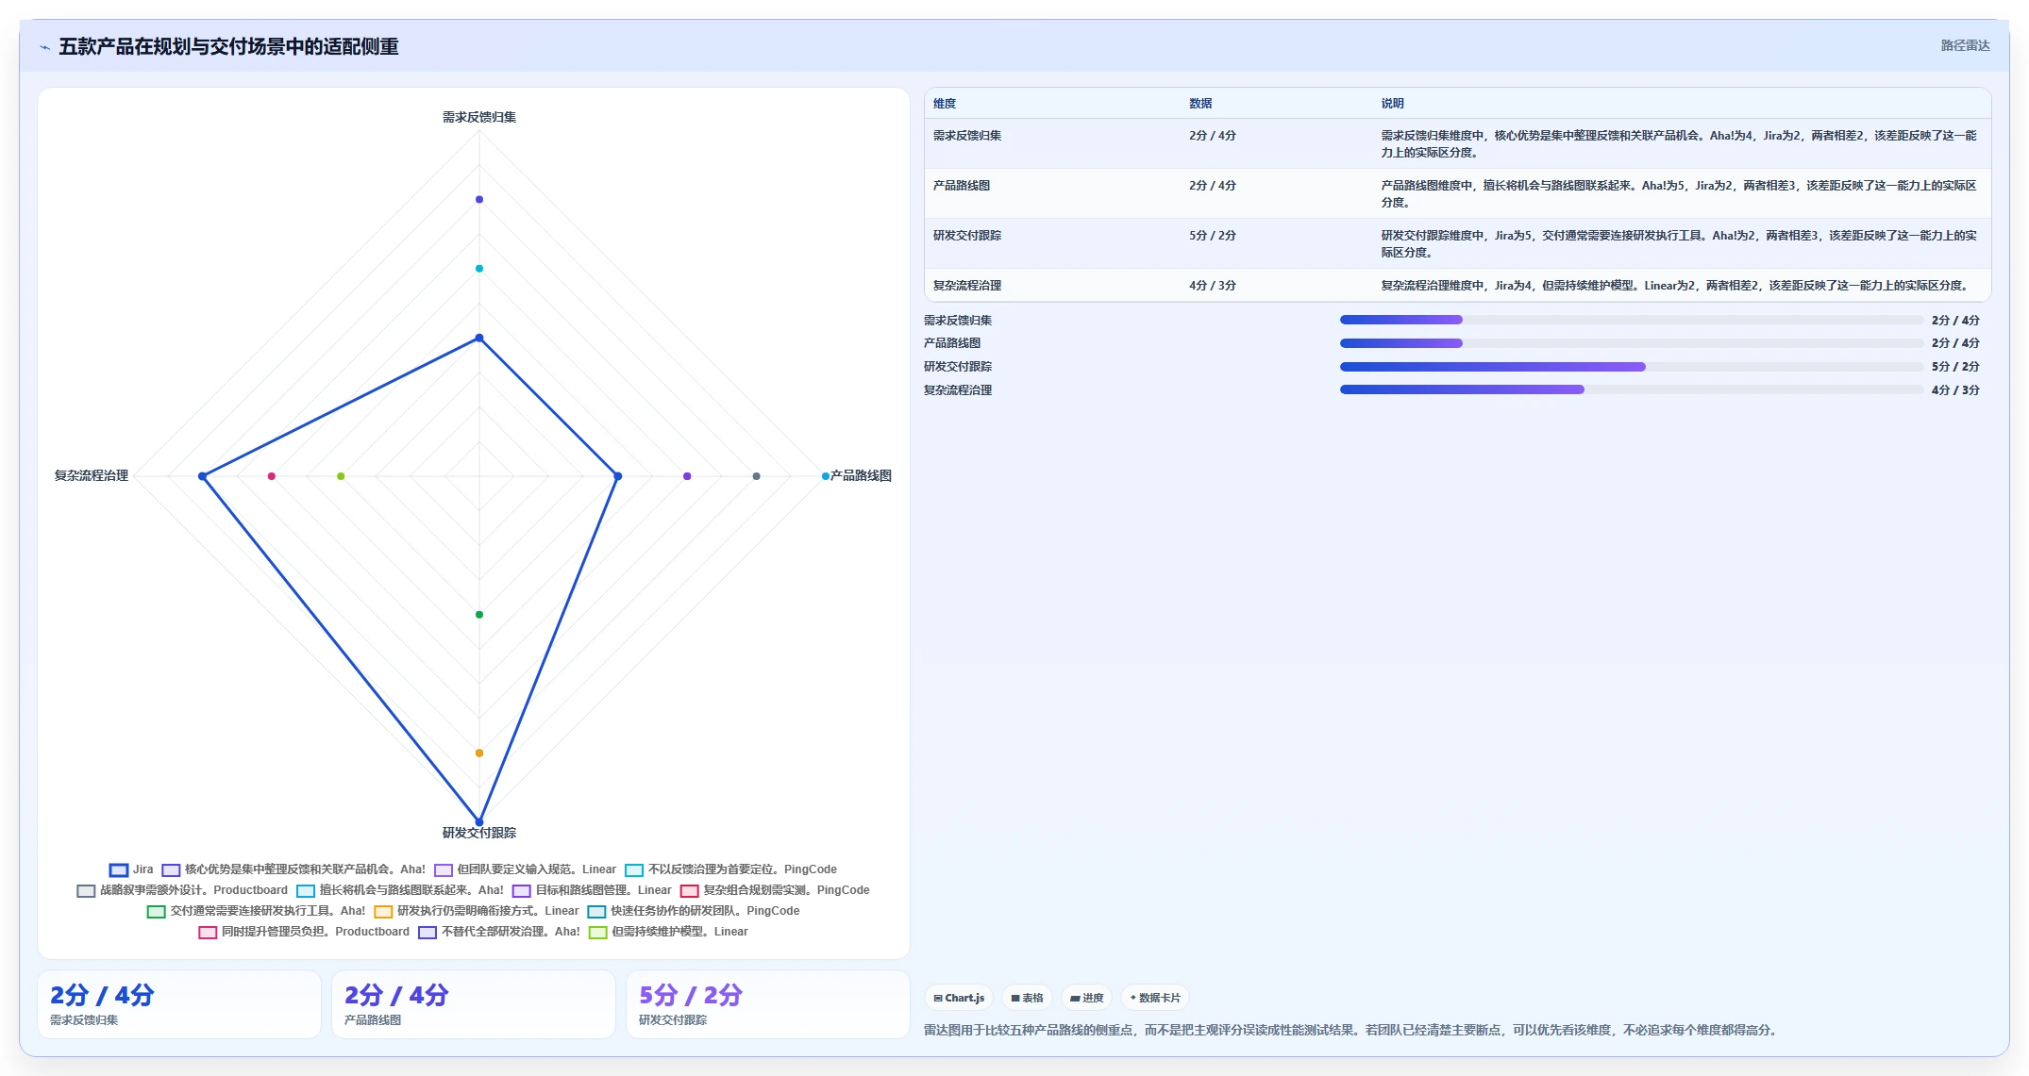Select the 产品路线图 row in the table

1458,193
